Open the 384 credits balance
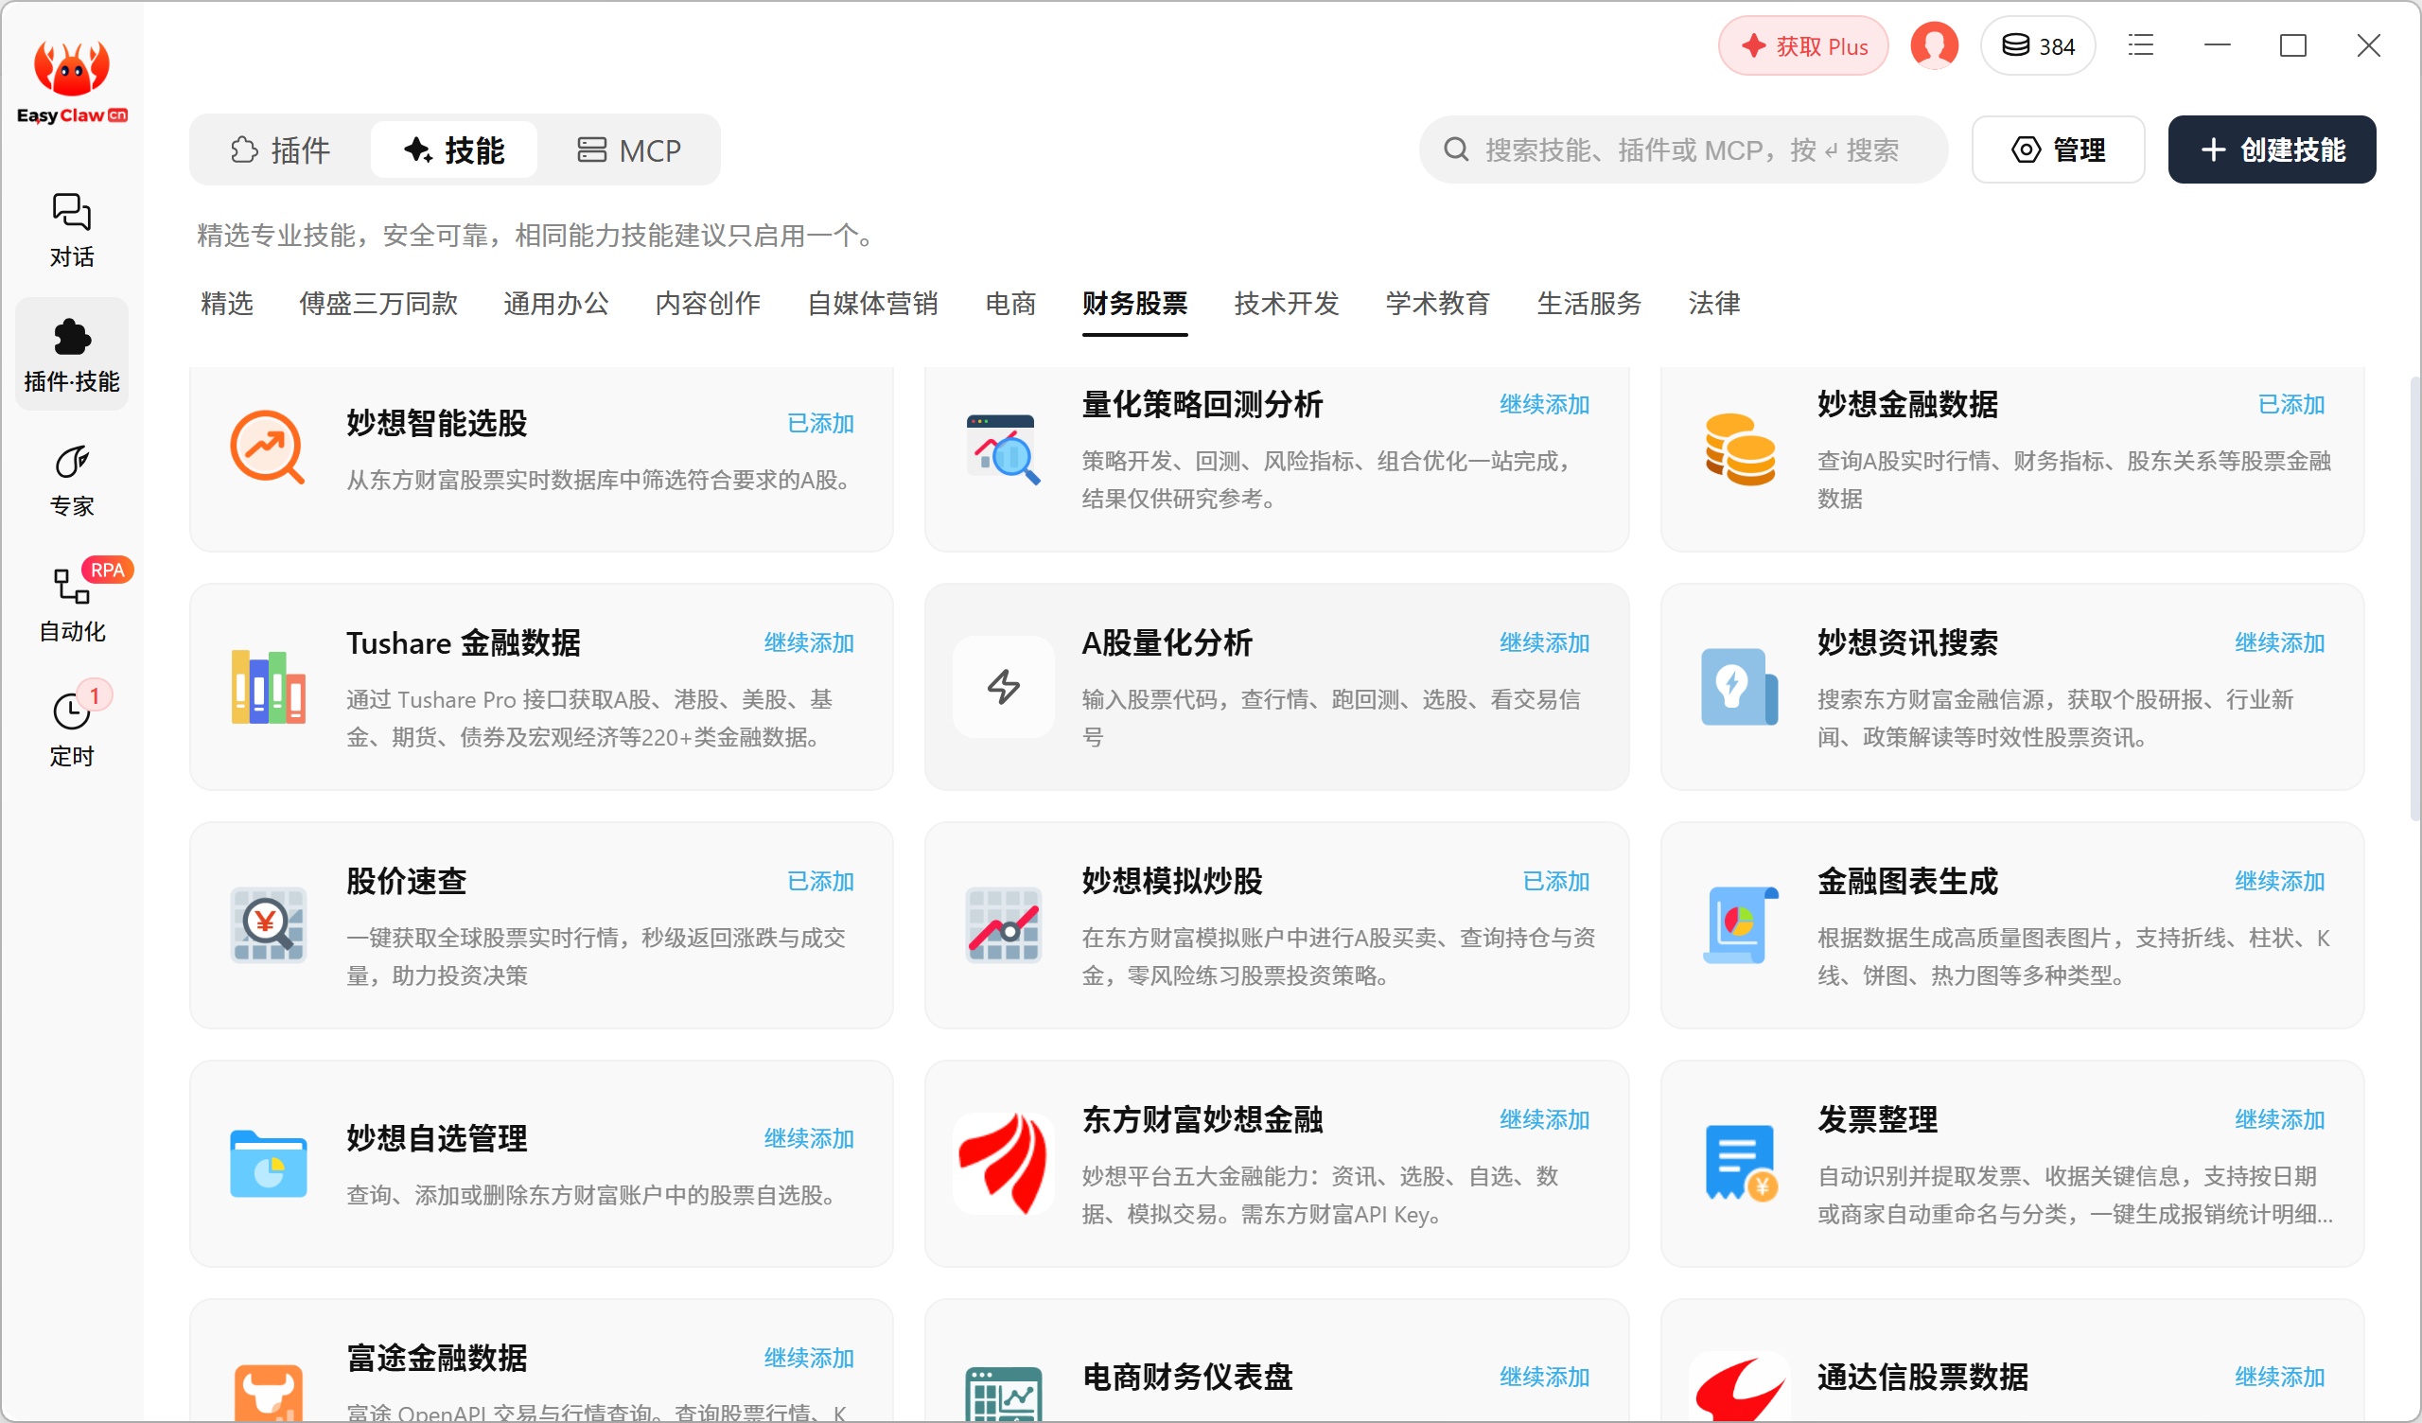Viewport: 2422px width, 1423px height. click(x=2038, y=45)
